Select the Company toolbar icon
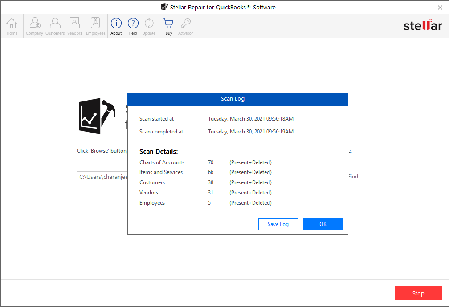This screenshot has height=307, width=449. coord(34,26)
